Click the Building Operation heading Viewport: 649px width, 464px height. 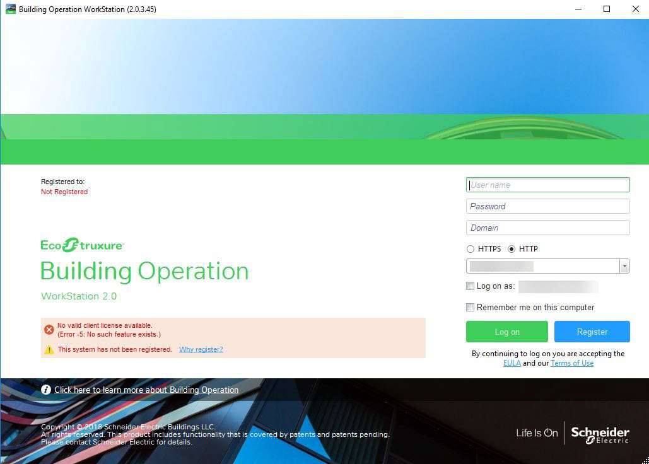coord(144,271)
